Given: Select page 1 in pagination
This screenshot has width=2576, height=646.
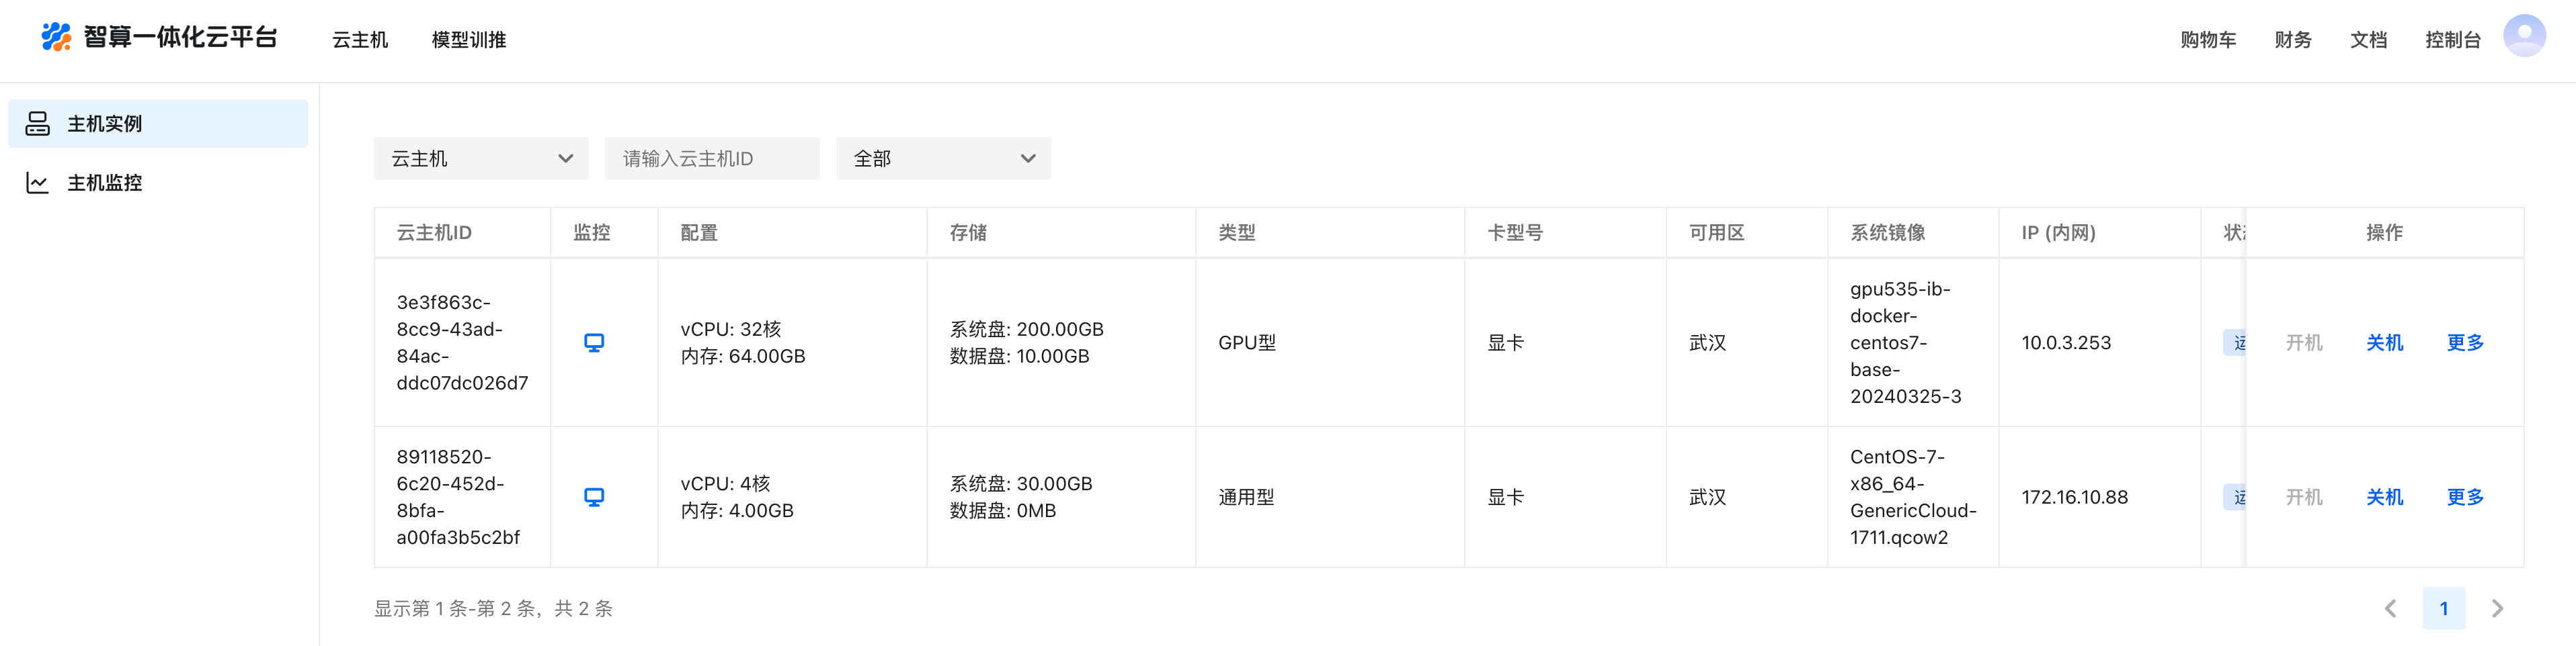Looking at the screenshot, I should coord(2443,608).
